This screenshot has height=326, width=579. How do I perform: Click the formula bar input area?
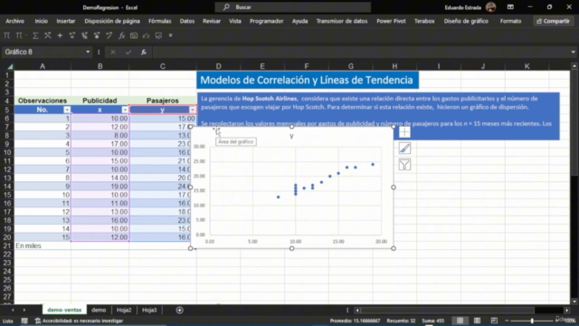[x=360, y=53]
